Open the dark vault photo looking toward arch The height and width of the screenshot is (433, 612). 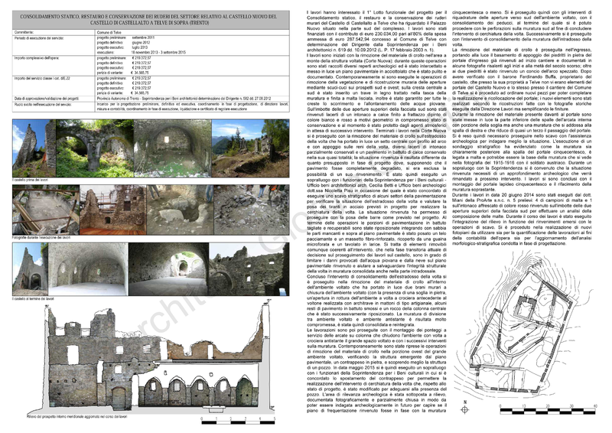(168, 269)
